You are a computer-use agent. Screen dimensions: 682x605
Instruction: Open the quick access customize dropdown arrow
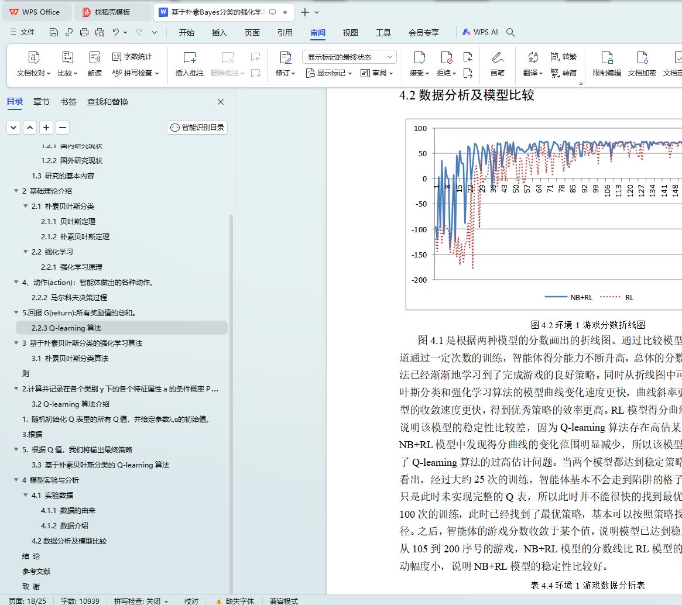pos(155,32)
